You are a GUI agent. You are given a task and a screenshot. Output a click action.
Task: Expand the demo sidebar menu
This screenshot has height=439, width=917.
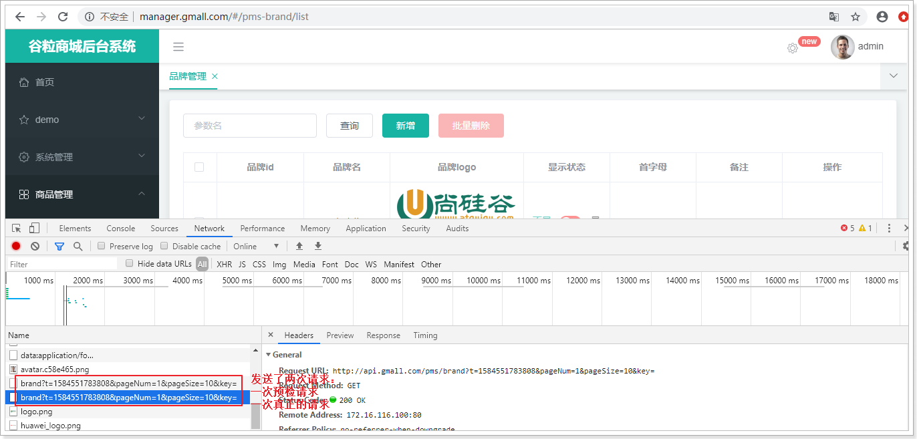point(82,120)
